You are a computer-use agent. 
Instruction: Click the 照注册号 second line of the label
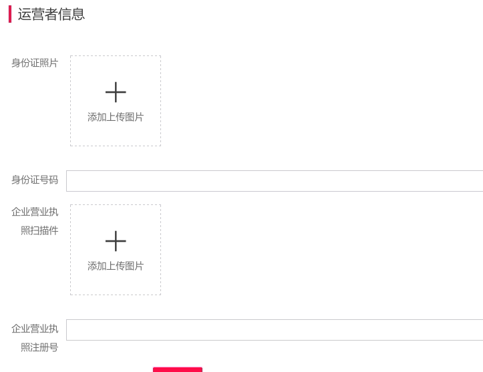coord(39,347)
